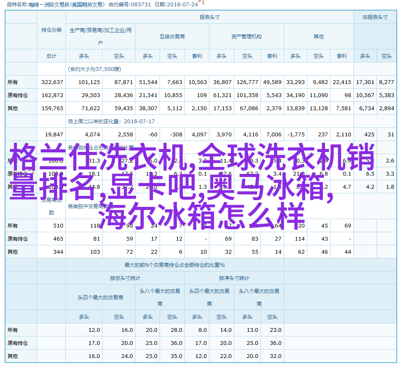401x366 pixels.
Task: Click the value 22,415
Action: pos(341,82)
